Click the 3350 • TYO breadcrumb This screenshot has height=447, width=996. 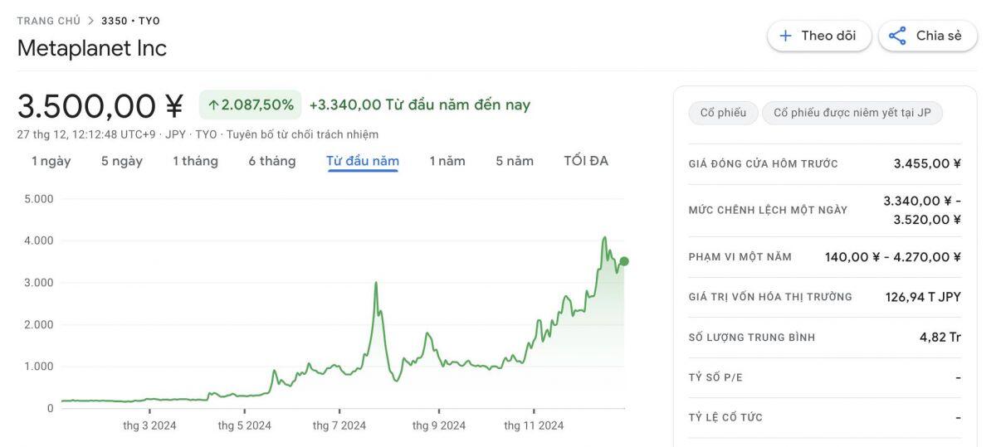[130, 21]
